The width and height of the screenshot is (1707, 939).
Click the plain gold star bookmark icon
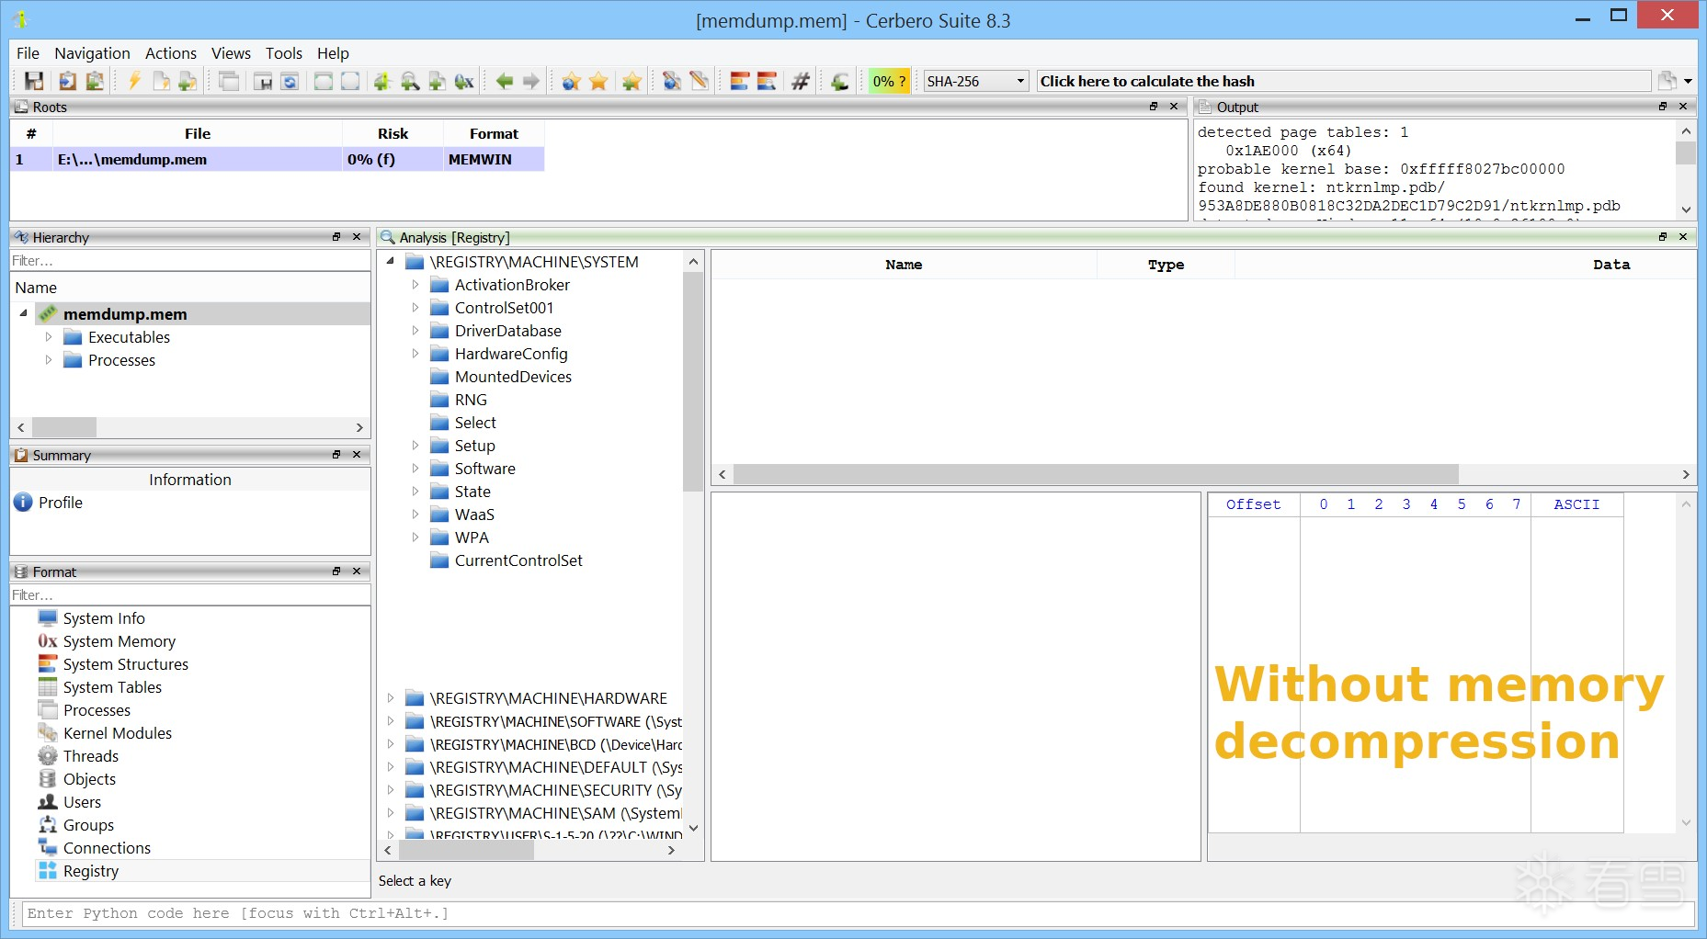598,81
